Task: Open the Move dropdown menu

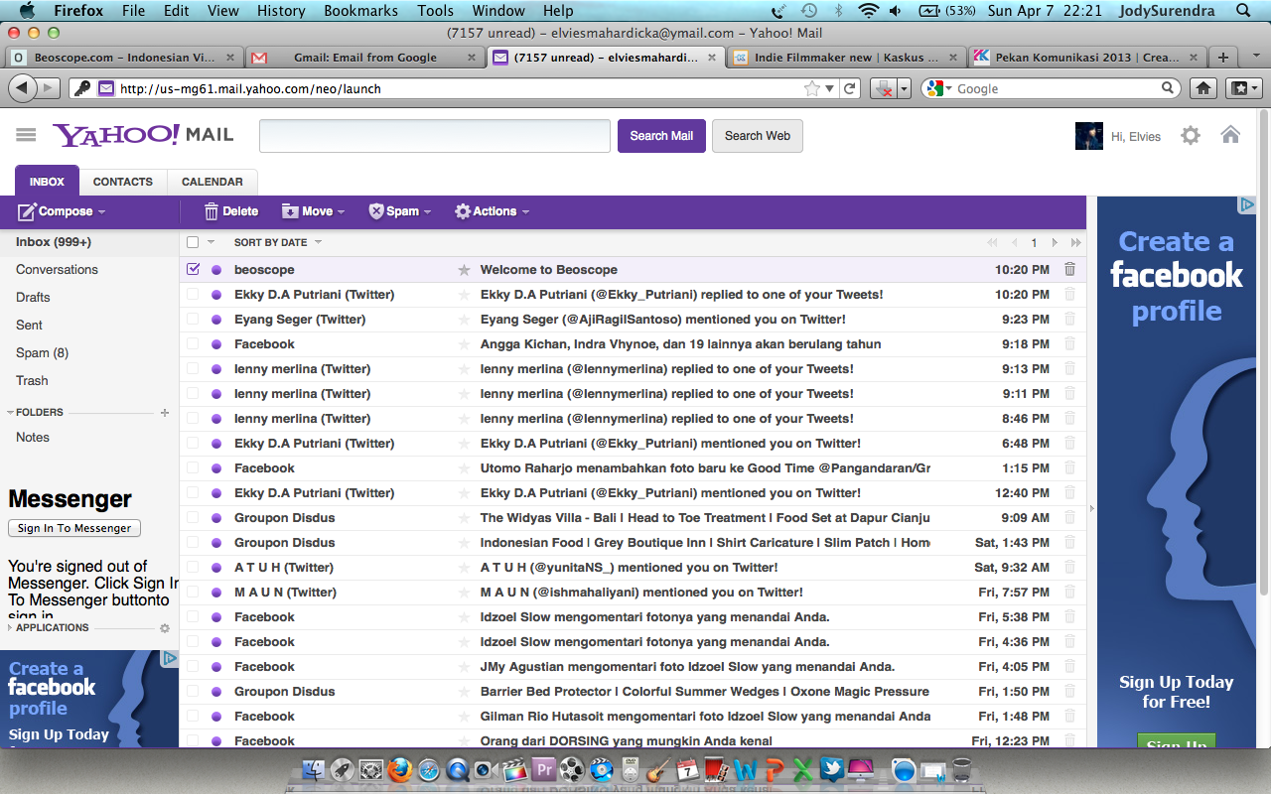Action: (x=313, y=211)
